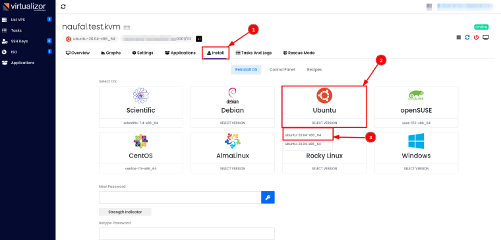The width and height of the screenshot is (501, 240).
Task: Open the VNC console monitor icon
Action: click(486, 38)
